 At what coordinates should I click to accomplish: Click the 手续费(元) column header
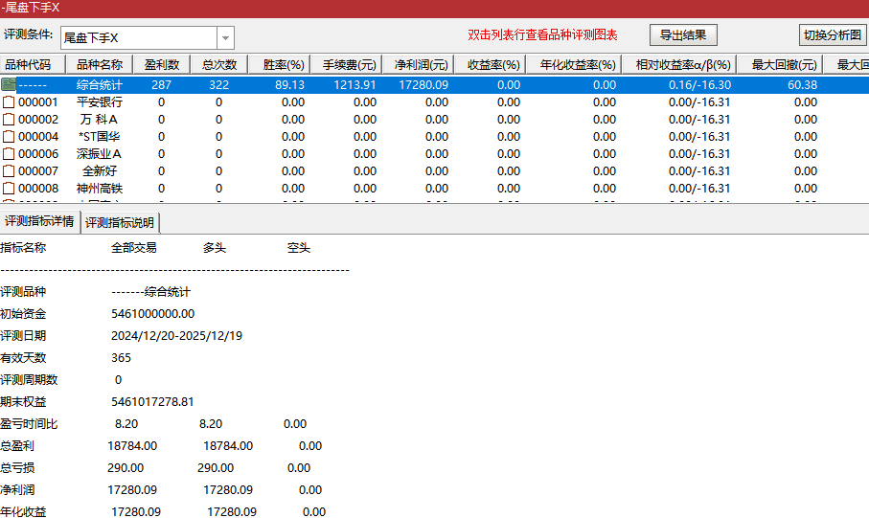[x=349, y=65]
